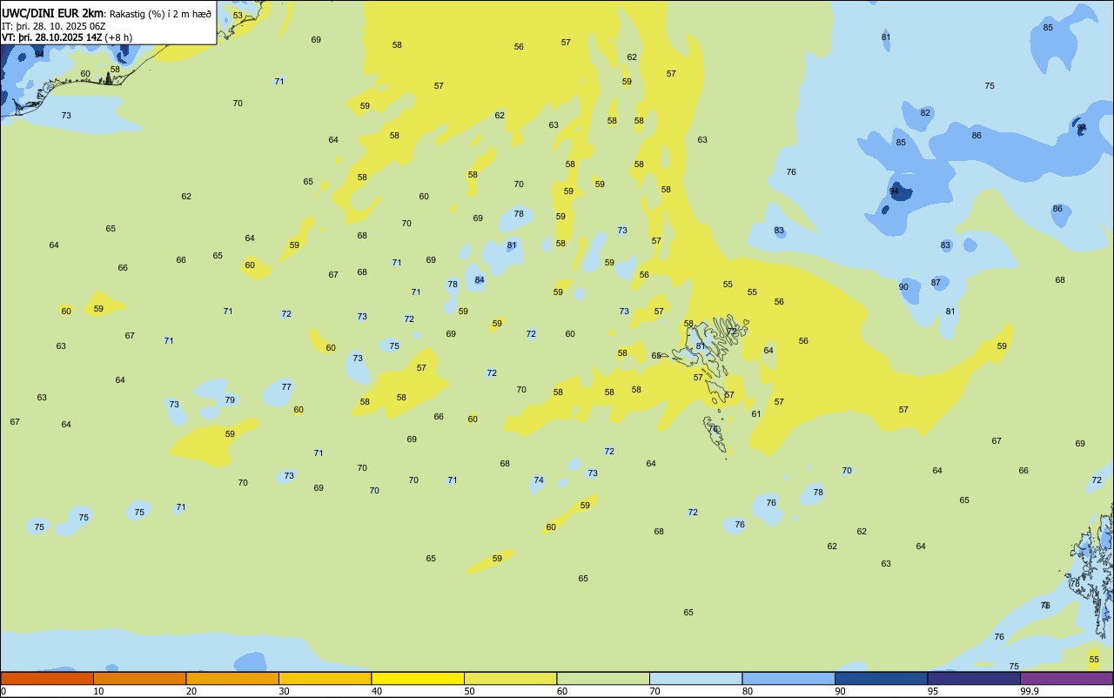This screenshot has width=1114, height=698.
Task: Click the 50–60 yellow-green legend segment
Action: (x=510, y=678)
